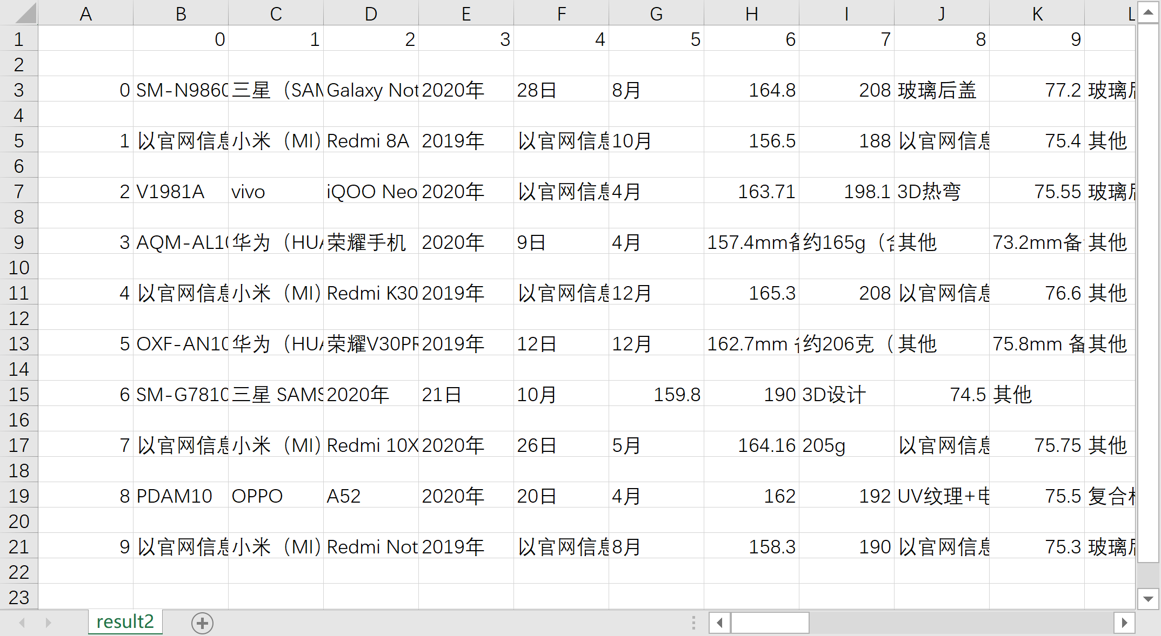1161x636 pixels.
Task: Select column D header
Action: [x=371, y=13]
